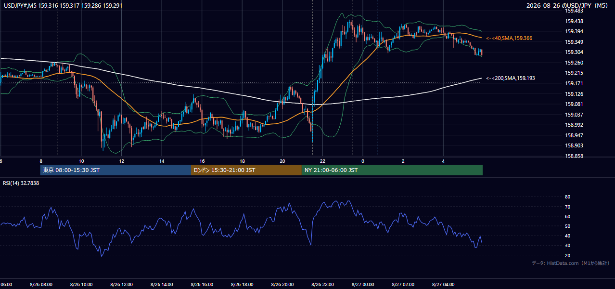
Task: Click the RSI scale value 20
Action: point(568,255)
